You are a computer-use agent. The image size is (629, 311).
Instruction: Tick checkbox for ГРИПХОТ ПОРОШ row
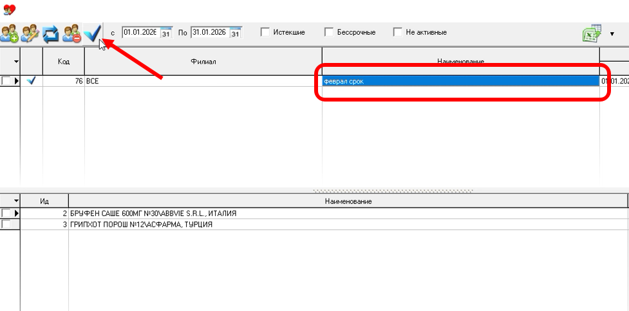[6, 224]
